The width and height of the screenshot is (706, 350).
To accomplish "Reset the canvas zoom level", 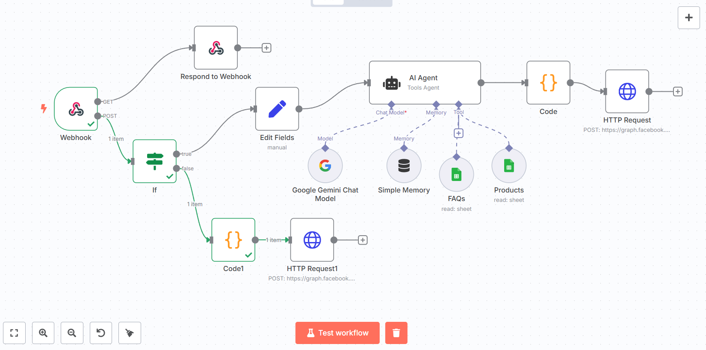I will point(101,333).
